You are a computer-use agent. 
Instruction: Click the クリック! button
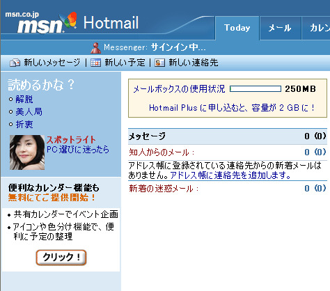[x=61, y=258]
